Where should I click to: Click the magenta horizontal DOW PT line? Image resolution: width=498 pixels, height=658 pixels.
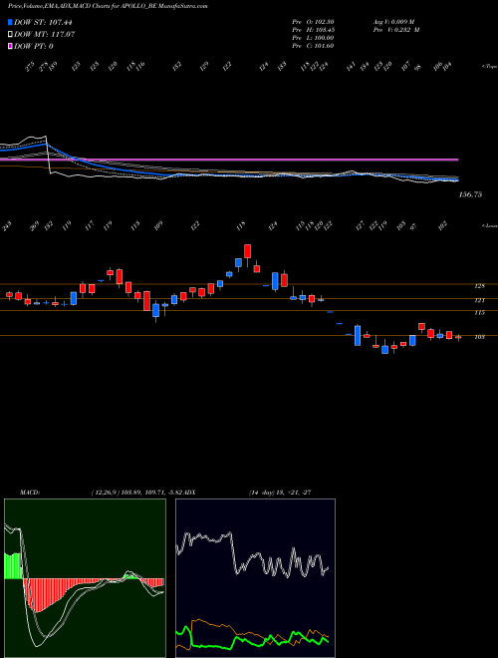click(229, 160)
